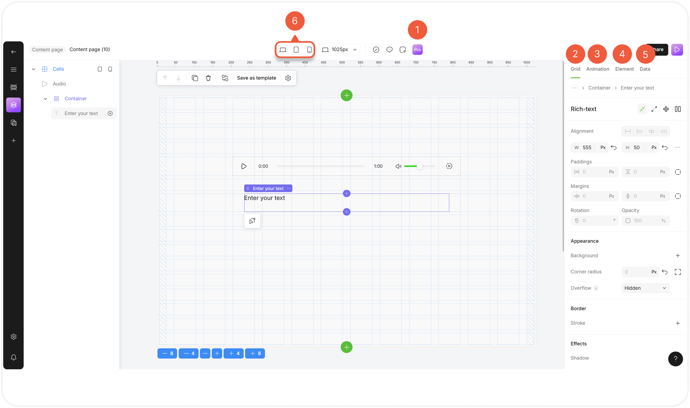
Task: Click the audio volume slider
Action: point(419,166)
